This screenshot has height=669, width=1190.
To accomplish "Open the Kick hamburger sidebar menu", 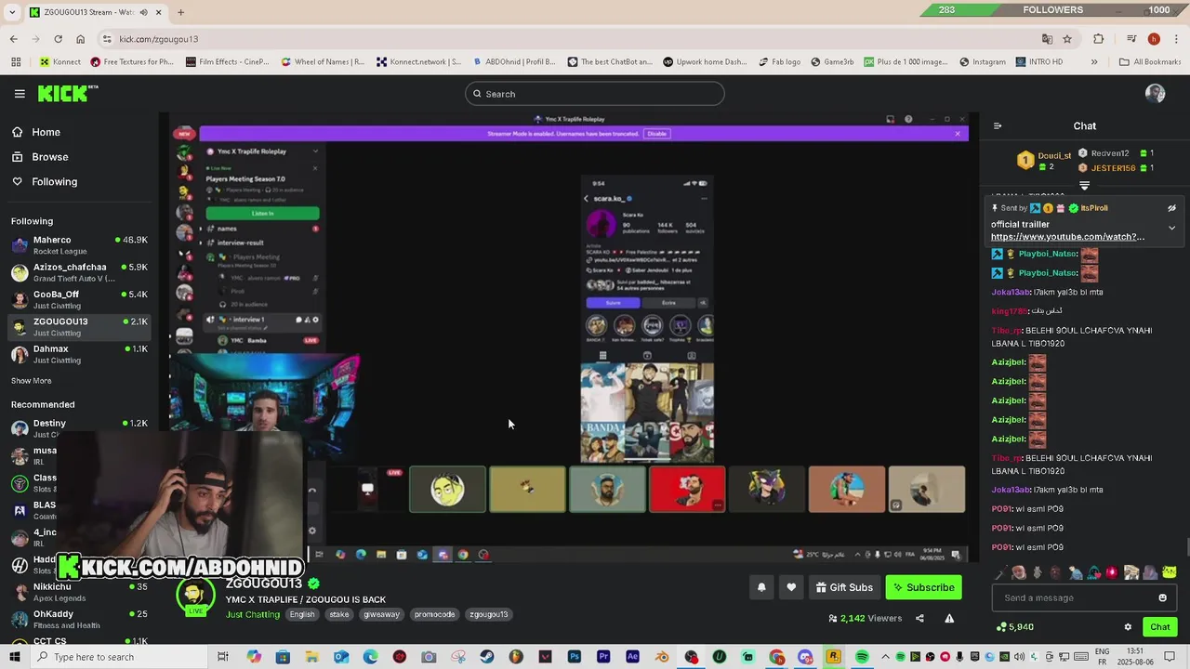I will pos(20,94).
